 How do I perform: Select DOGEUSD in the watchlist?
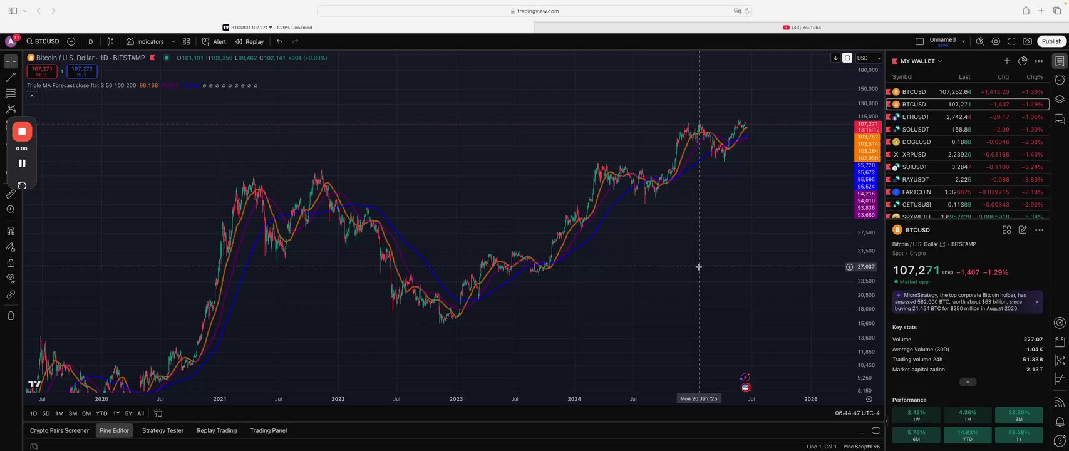click(967, 142)
